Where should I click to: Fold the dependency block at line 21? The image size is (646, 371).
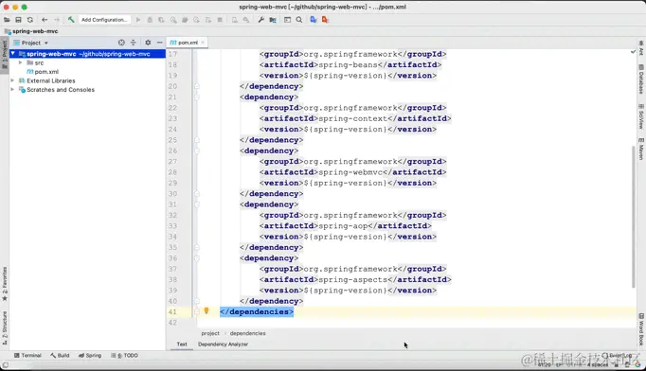[197, 97]
